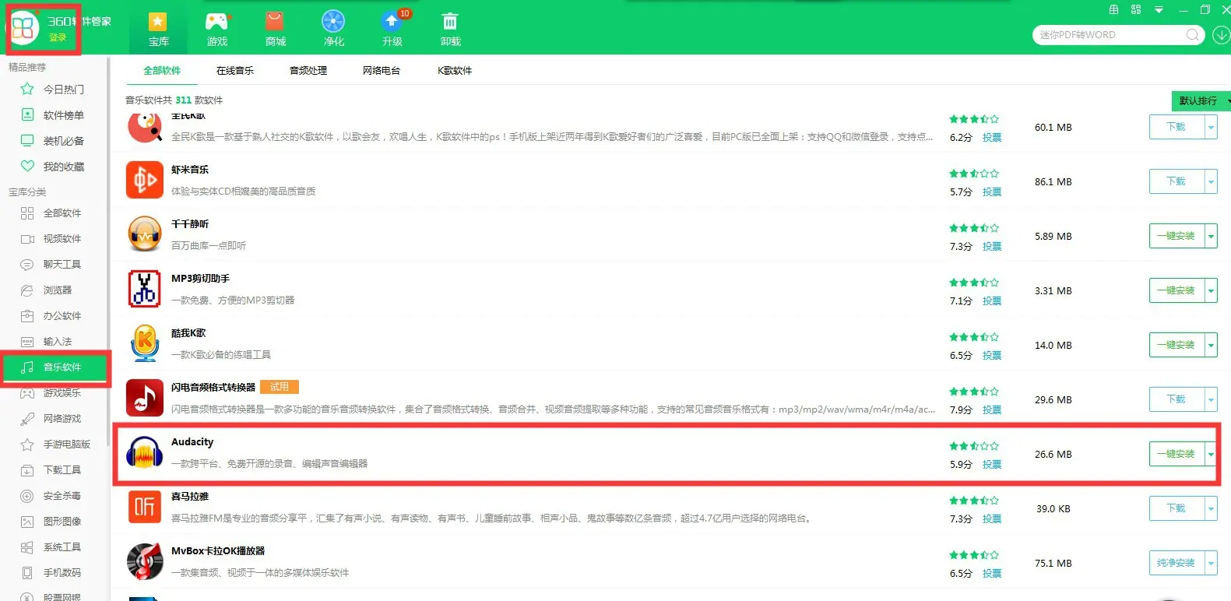Click the 喜马拉雅 app icon
The height and width of the screenshot is (601, 1231).
[145, 508]
